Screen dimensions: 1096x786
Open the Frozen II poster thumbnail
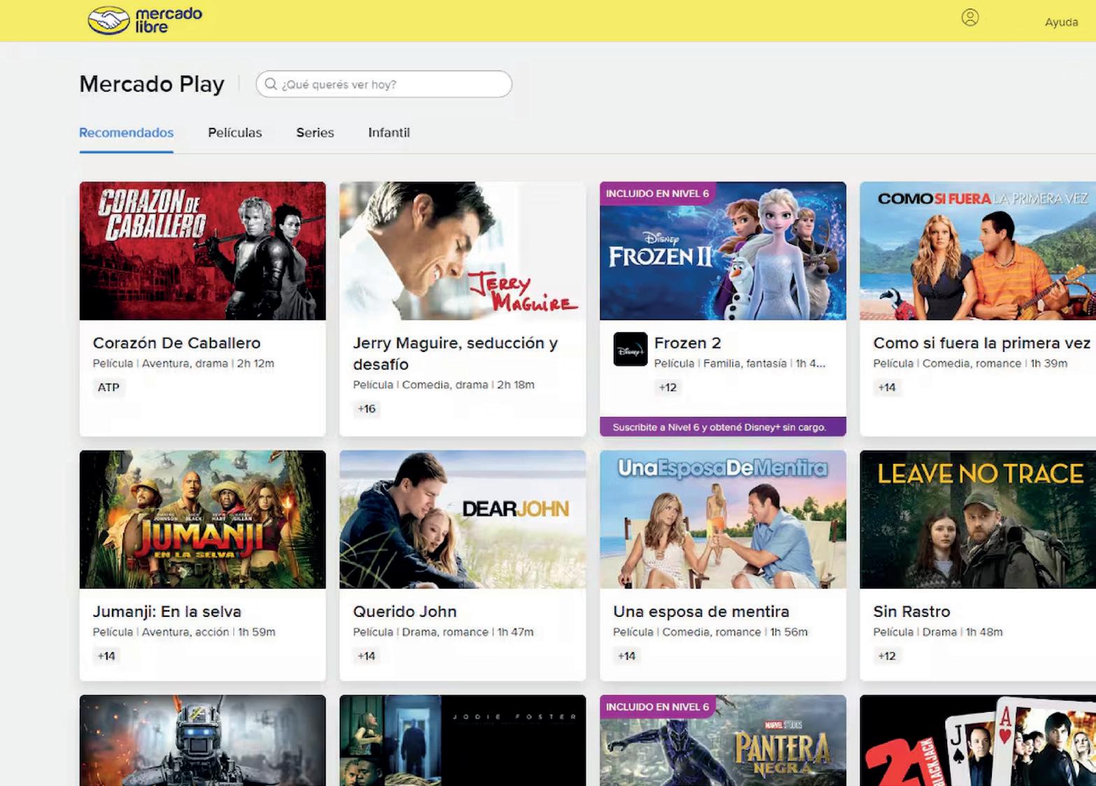click(723, 251)
